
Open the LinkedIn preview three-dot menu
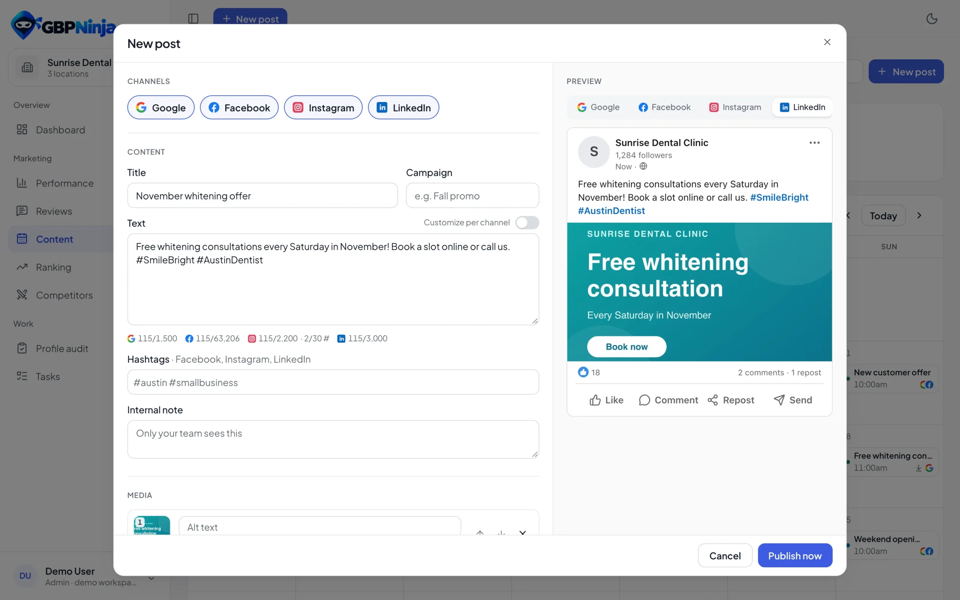click(x=814, y=143)
